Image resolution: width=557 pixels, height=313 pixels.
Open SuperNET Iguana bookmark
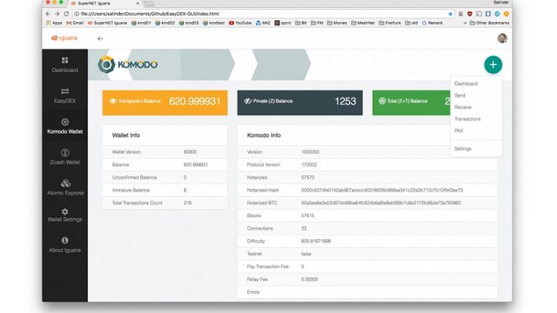[108, 23]
